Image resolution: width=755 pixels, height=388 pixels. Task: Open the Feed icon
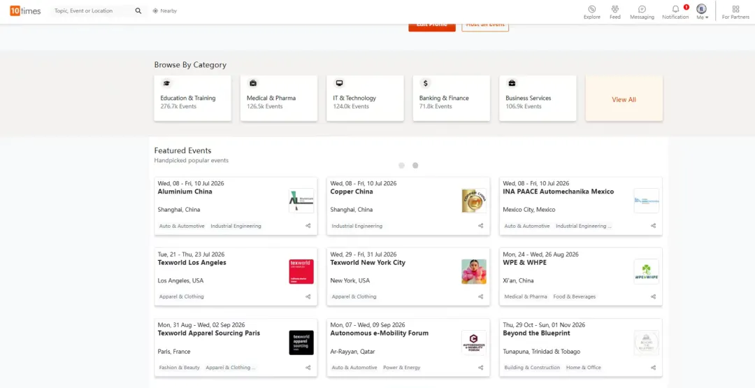click(x=615, y=9)
